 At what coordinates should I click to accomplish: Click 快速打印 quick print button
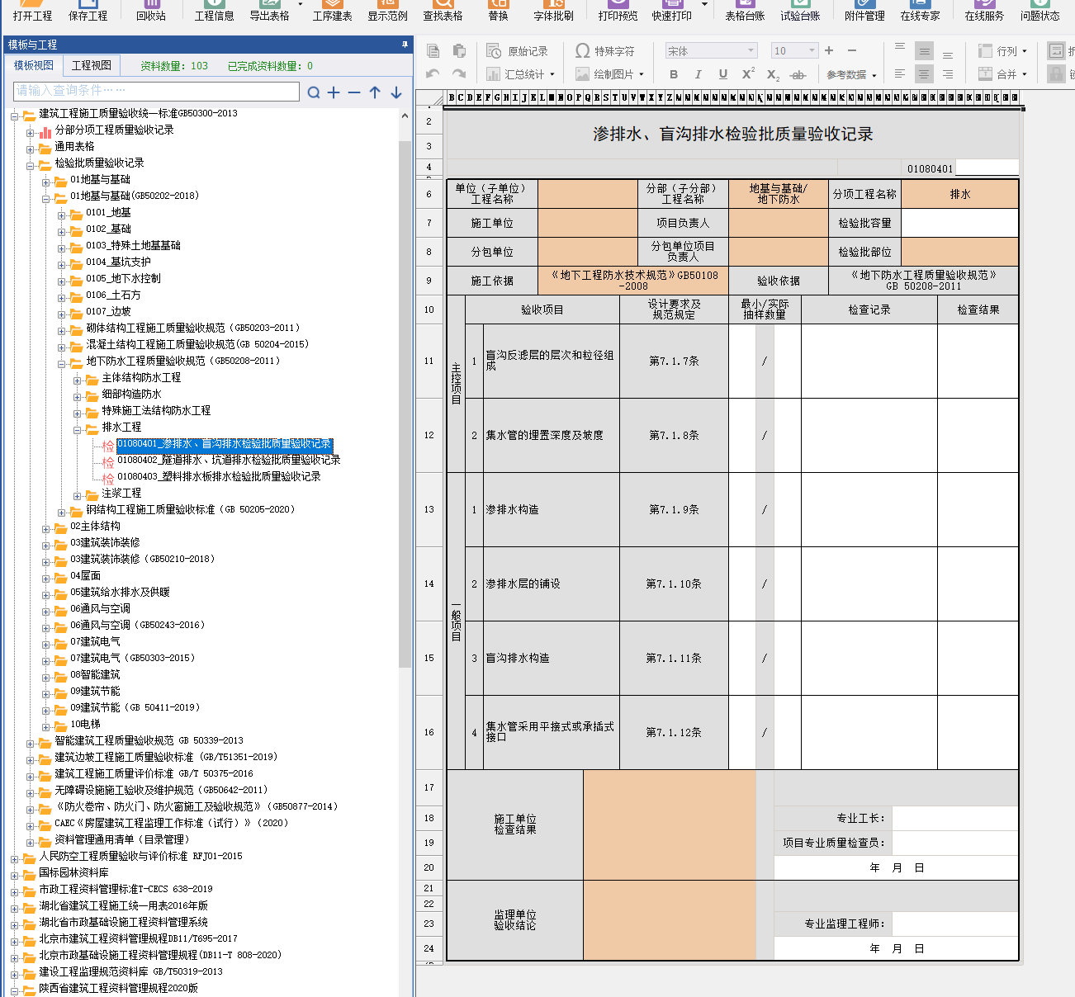tap(672, 11)
